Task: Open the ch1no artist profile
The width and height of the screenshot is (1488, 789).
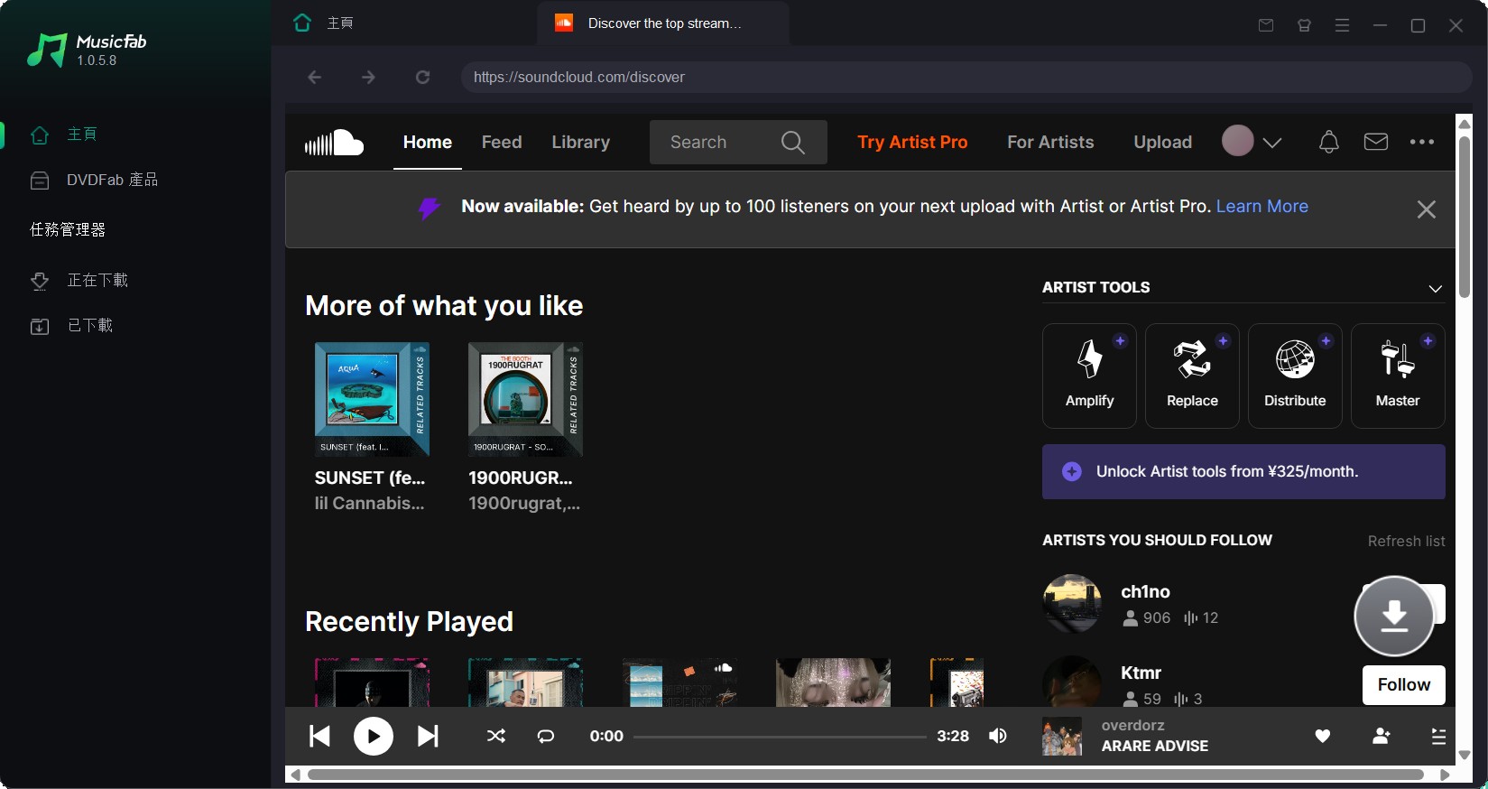Action: tap(1145, 591)
